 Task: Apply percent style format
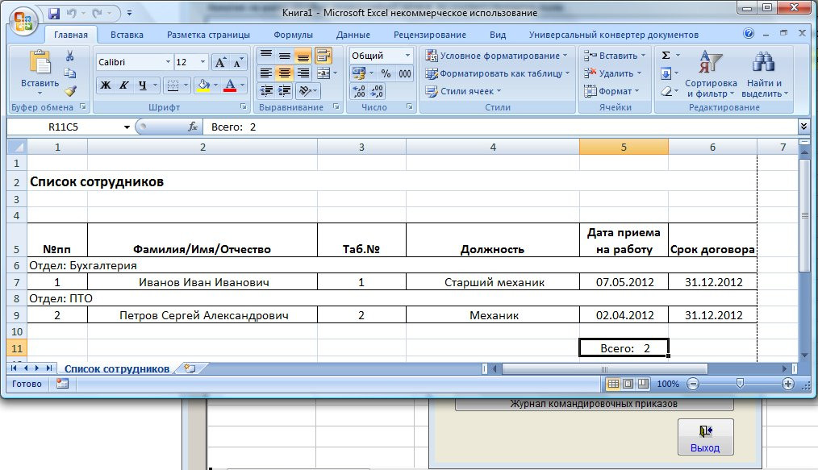click(386, 73)
